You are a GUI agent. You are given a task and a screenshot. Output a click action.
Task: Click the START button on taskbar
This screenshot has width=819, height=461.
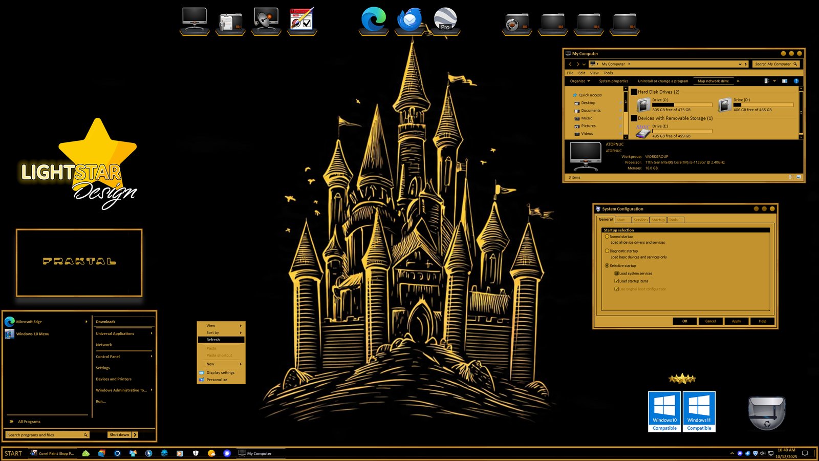point(13,453)
